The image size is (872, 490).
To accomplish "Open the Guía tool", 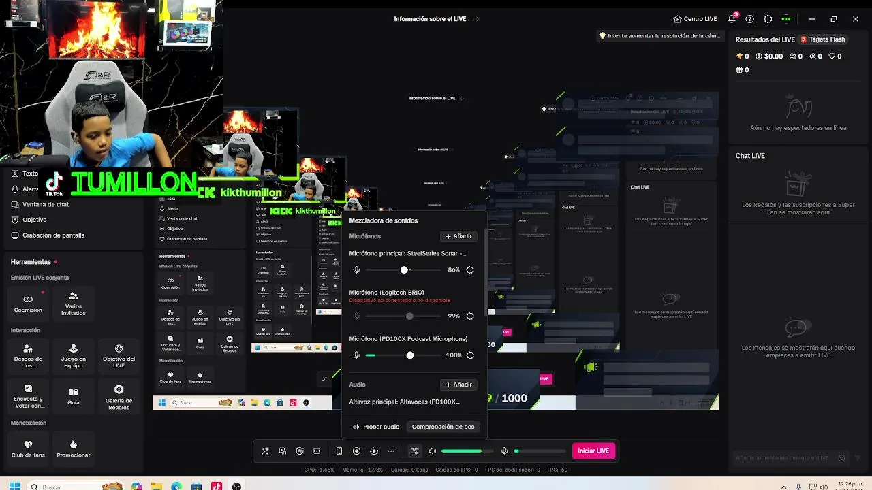I will (74, 396).
